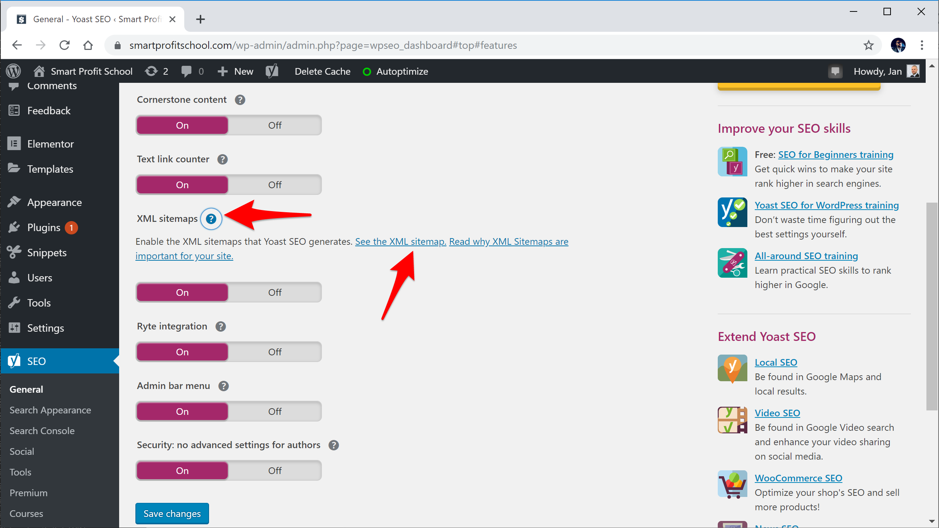The image size is (939, 528).
Task: Open the WordPress logo menu
Action: tap(13, 71)
